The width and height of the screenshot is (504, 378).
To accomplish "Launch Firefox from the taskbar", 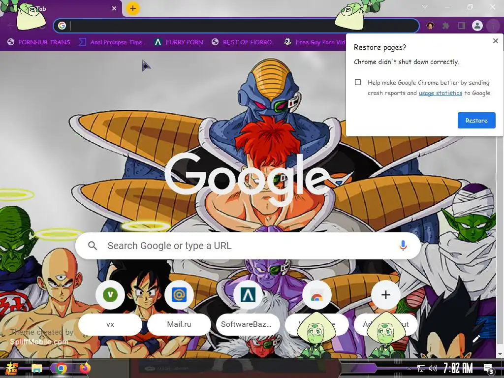I will [x=85, y=368].
